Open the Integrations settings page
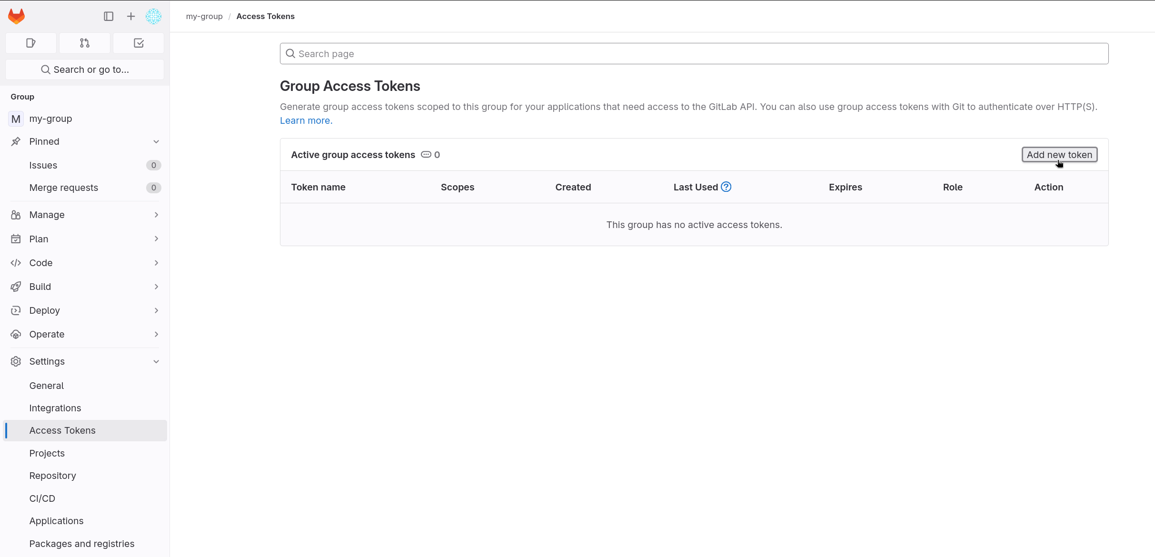The width and height of the screenshot is (1155, 557). 55,408
